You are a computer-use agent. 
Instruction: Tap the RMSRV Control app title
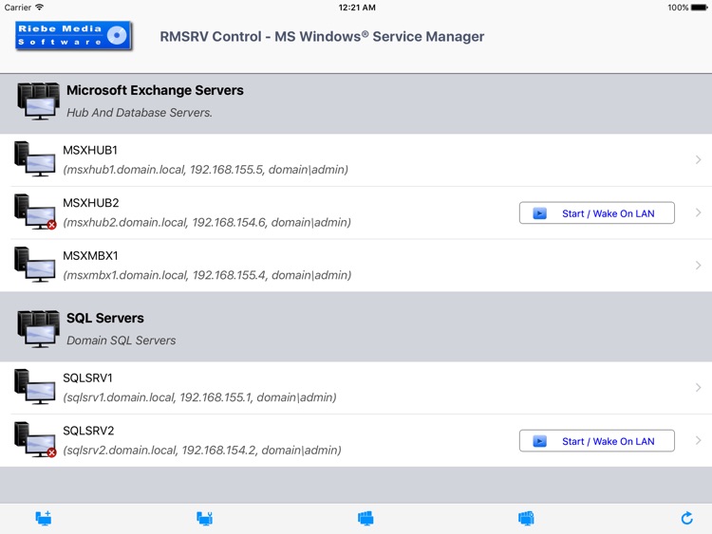[x=322, y=36]
